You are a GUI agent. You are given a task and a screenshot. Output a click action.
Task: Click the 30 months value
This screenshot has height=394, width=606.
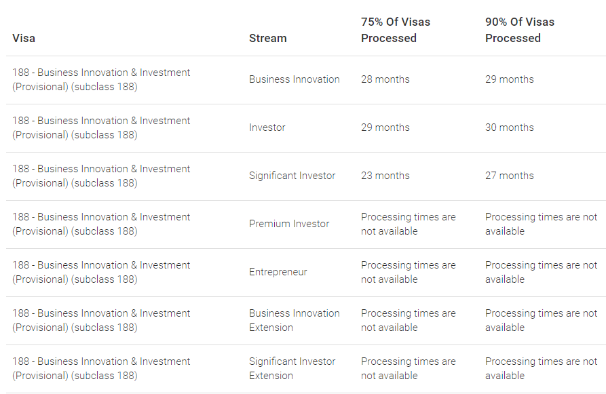point(510,127)
